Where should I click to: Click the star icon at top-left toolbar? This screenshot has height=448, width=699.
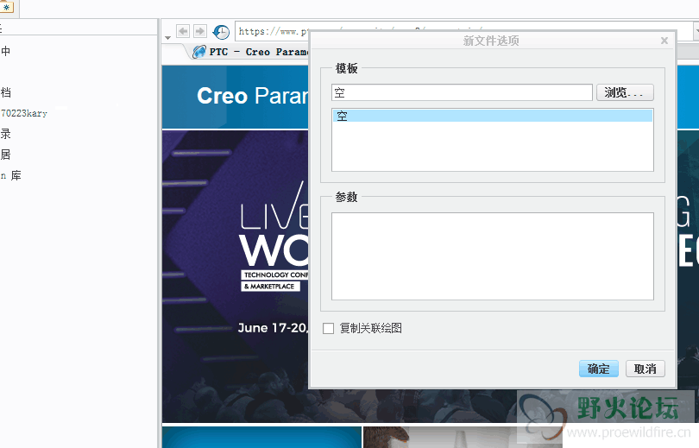pyautogui.click(x=7, y=7)
